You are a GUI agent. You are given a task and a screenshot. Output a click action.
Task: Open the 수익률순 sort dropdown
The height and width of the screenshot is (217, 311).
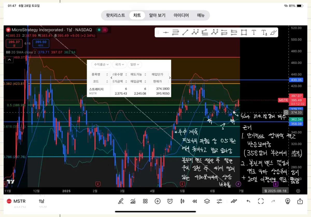(101, 64)
